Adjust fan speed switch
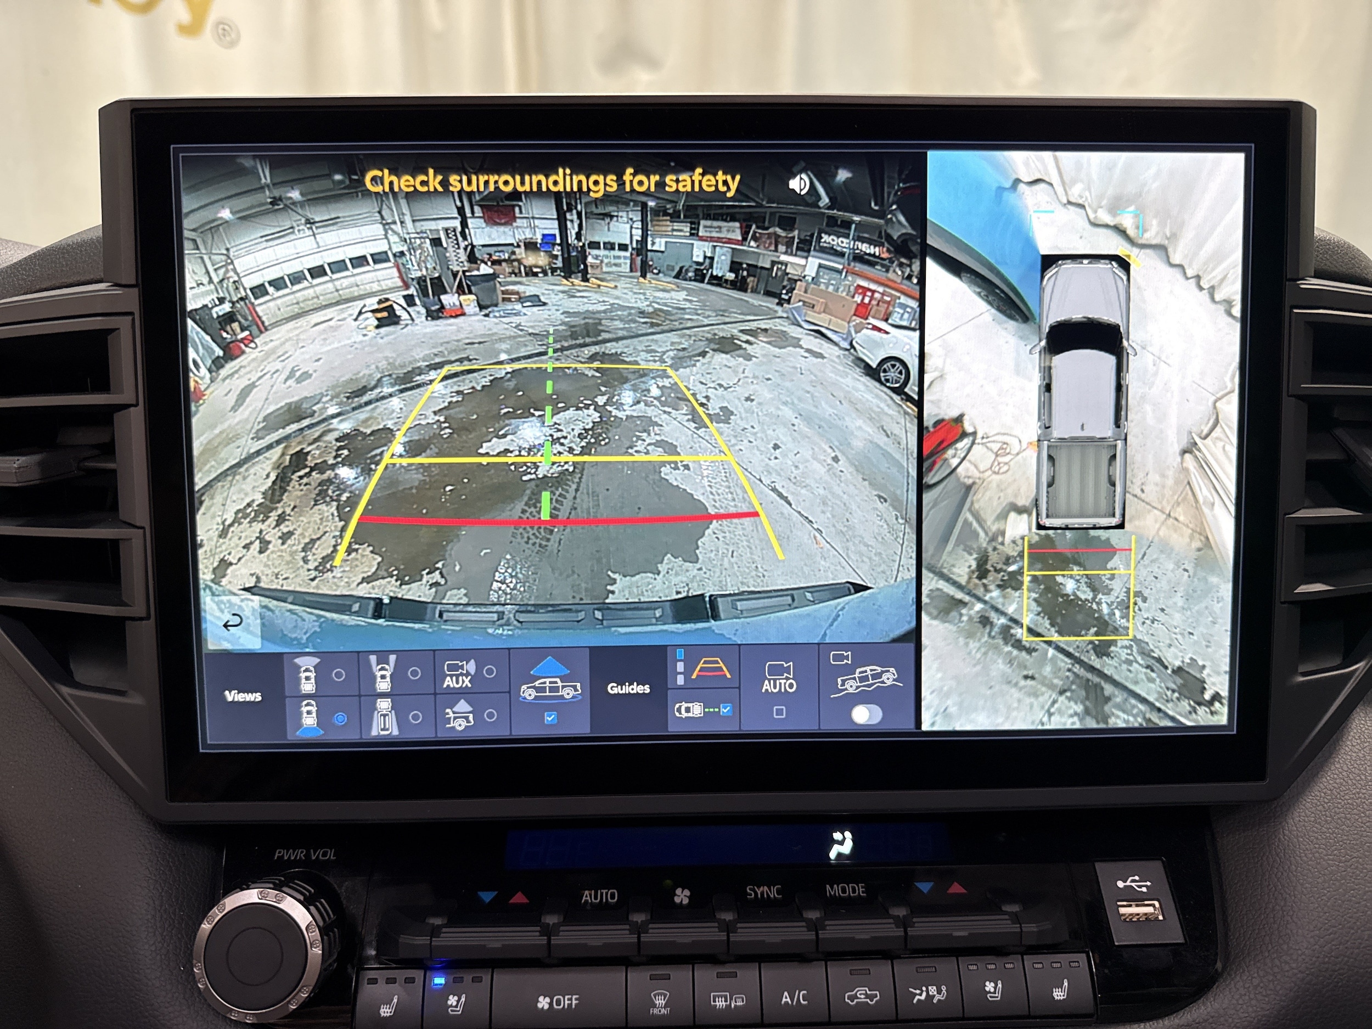The width and height of the screenshot is (1372, 1029). 682,896
